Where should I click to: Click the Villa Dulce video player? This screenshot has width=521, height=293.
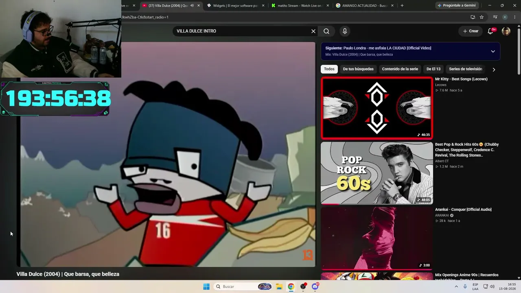166,155
